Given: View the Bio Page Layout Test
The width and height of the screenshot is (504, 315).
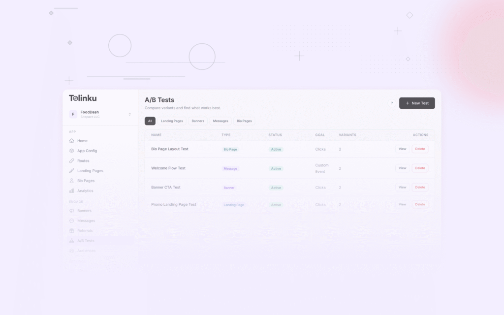Looking at the screenshot, I should click(x=402, y=149).
